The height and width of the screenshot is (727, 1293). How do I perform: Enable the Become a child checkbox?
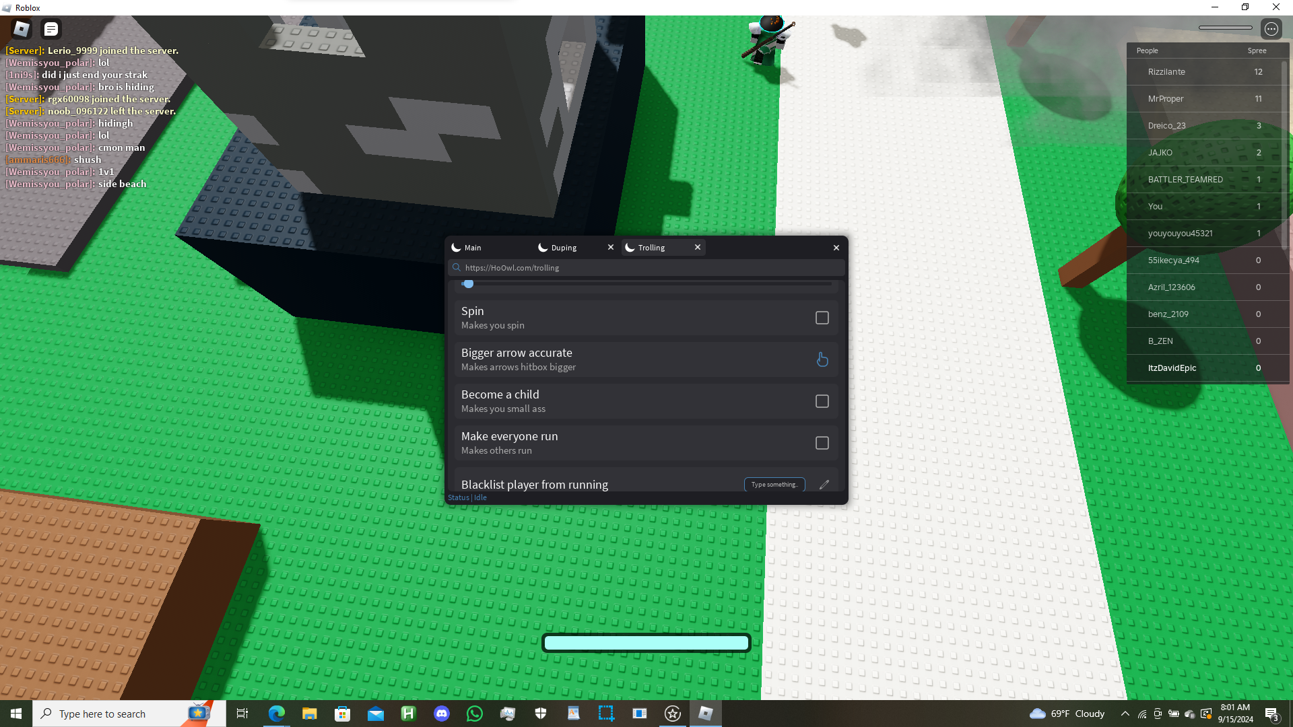click(822, 401)
